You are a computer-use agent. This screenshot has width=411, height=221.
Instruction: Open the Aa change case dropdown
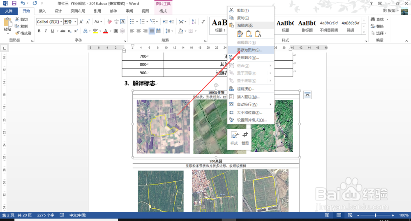pos(98,22)
